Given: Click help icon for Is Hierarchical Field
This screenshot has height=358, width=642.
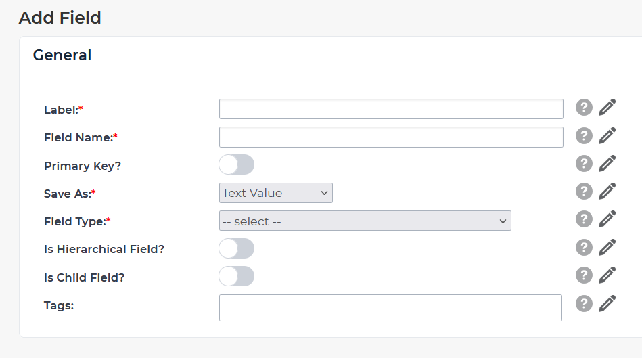Looking at the screenshot, I should 584,247.
